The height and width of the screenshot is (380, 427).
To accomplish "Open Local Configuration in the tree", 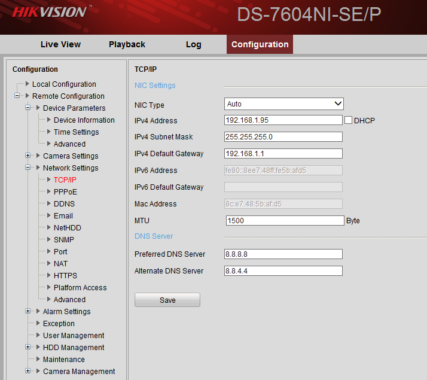I will point(64,84).
